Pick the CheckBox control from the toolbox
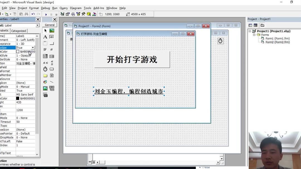301x169 pixels. coord(45,49)
